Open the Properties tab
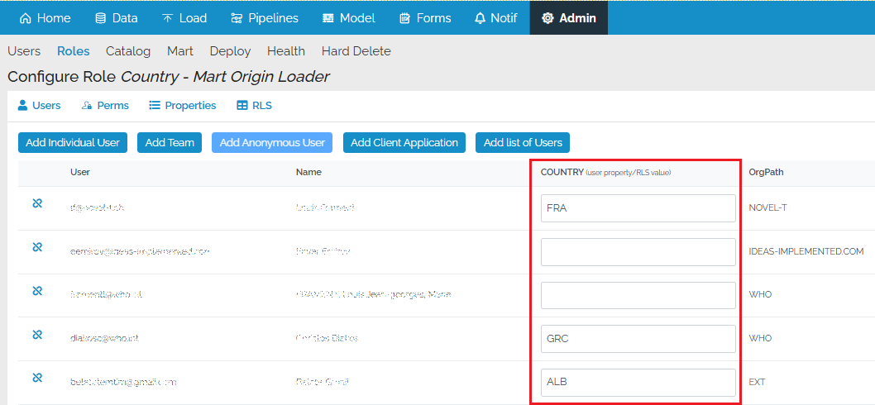Image resolution: width=875 pixels, height=405 pixels. click(x=183, y=106)
